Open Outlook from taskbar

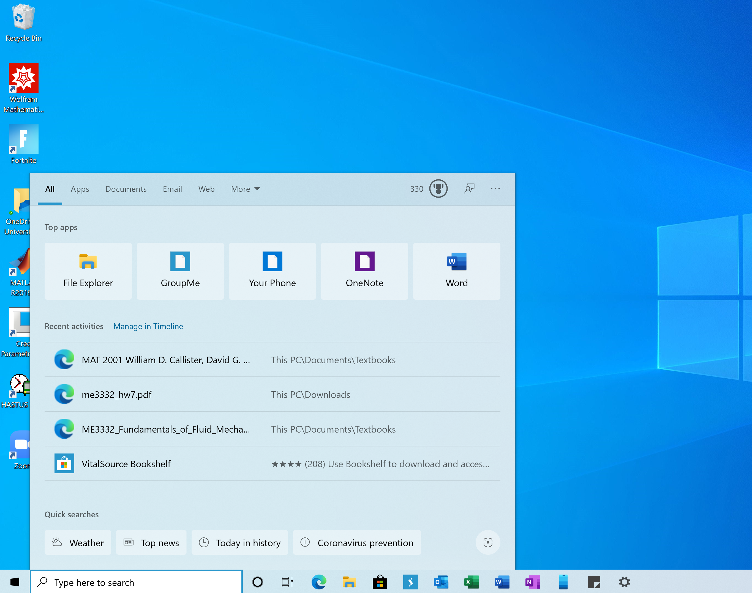441,582
